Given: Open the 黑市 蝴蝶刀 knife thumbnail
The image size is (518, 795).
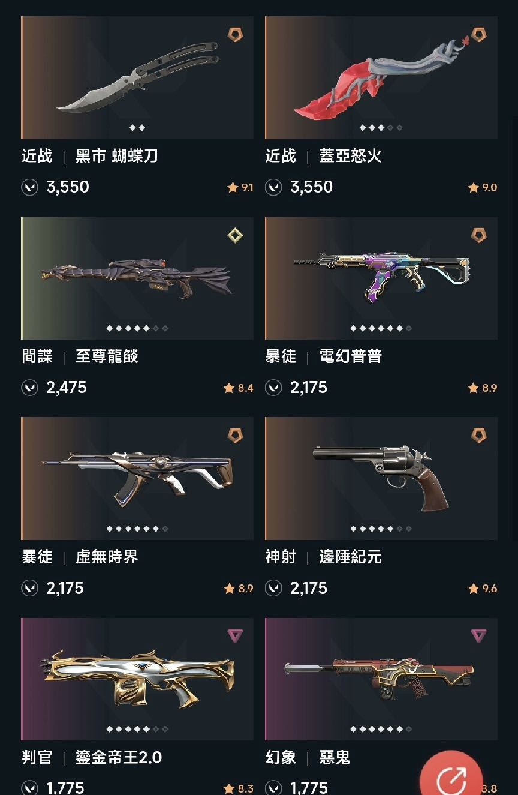Looking at the screenshot, I should pos(137,78).
